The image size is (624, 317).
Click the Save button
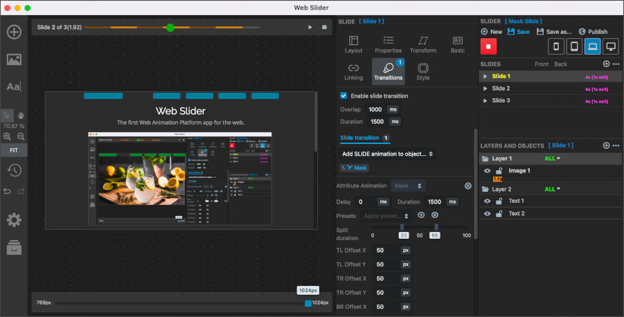click(519, 32)
